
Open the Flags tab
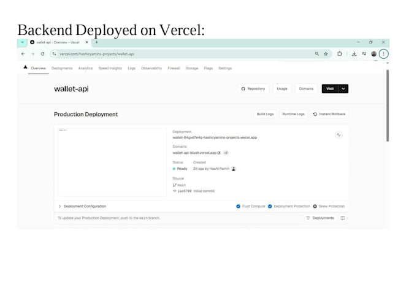point(208,68)
